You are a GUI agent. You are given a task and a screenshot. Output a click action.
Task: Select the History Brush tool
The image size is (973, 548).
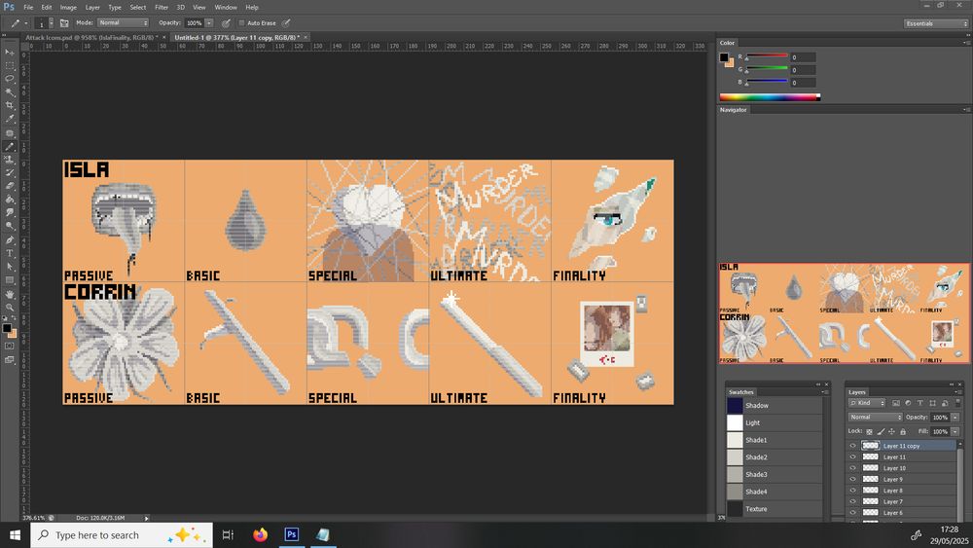(10, 172)
